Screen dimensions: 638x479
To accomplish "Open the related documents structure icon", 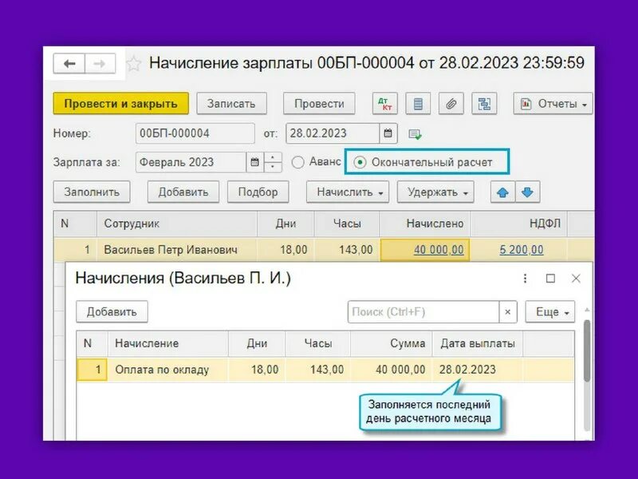I will point(485,104).
